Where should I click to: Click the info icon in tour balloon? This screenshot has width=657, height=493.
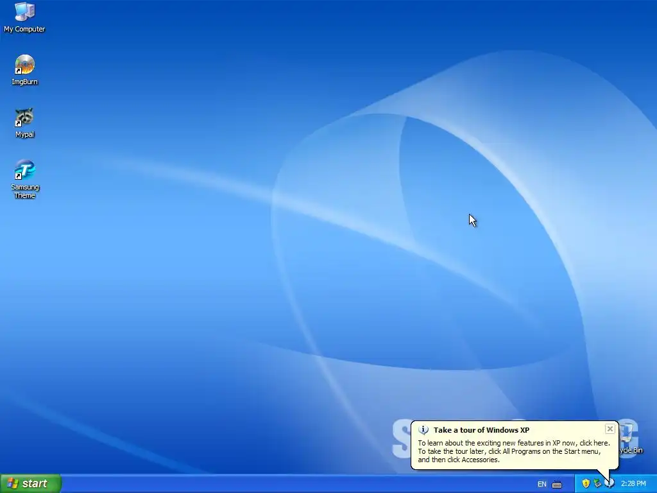[x=423, y=430]
